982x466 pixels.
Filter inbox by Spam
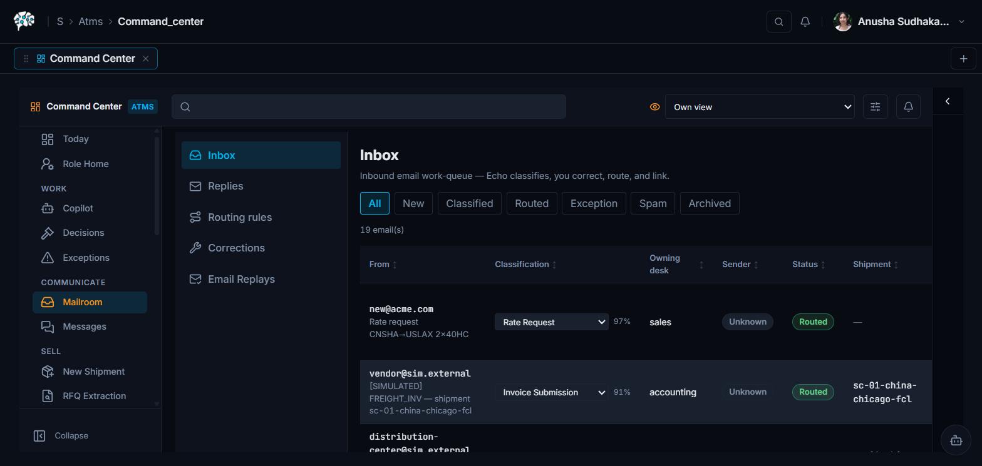653,203
